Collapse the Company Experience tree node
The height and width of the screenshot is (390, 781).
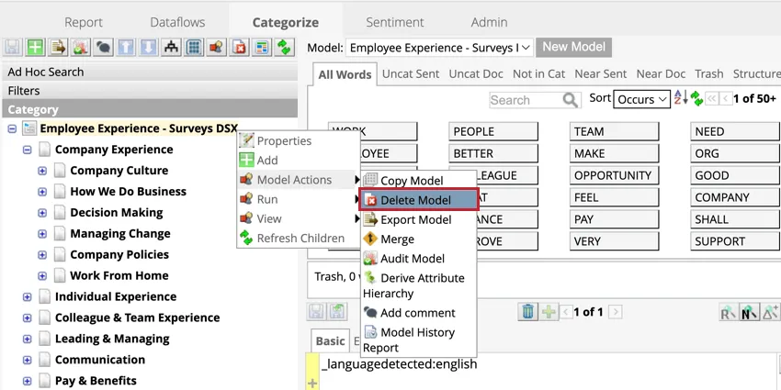point(28,150)
